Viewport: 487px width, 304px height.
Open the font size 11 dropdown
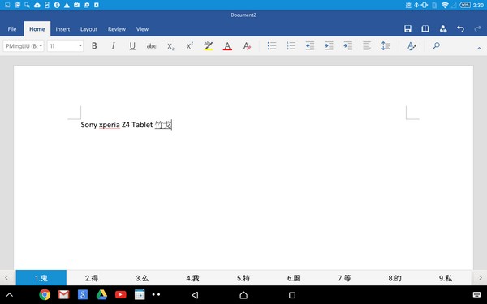tap(65, 46)
